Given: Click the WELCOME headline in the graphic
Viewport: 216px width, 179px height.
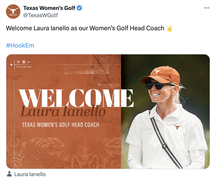Looking at the screenshot, I should coord(76,98).
